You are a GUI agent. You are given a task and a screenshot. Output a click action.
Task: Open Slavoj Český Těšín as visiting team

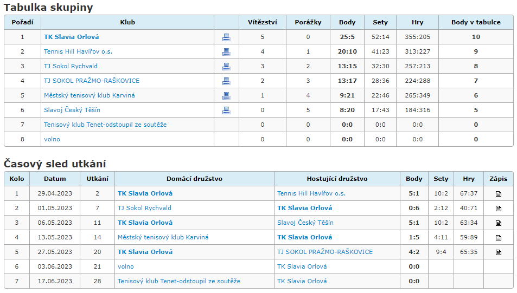(305, 223)
